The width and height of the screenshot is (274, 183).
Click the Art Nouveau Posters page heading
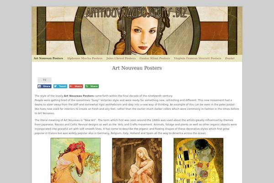pyautogui.click(x=137, y=68)
